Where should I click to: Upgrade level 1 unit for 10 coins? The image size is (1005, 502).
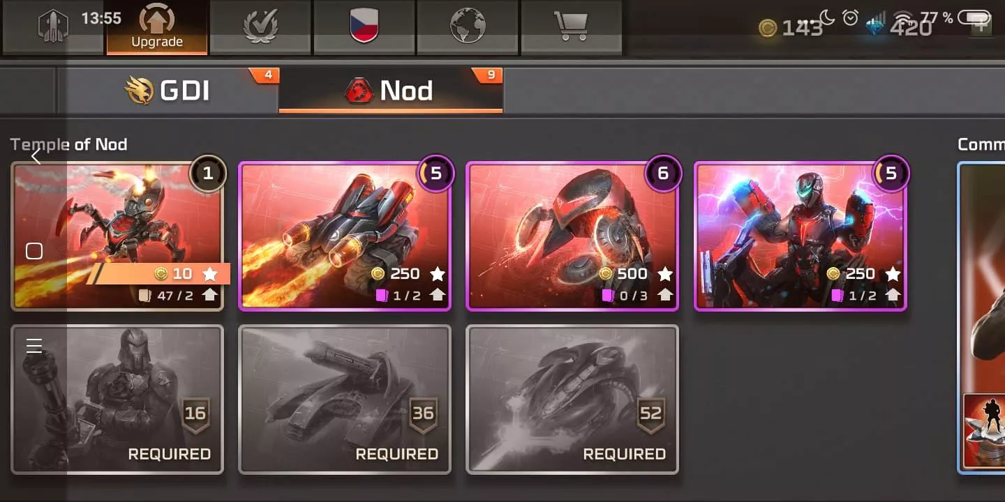(x=117, y=236)
